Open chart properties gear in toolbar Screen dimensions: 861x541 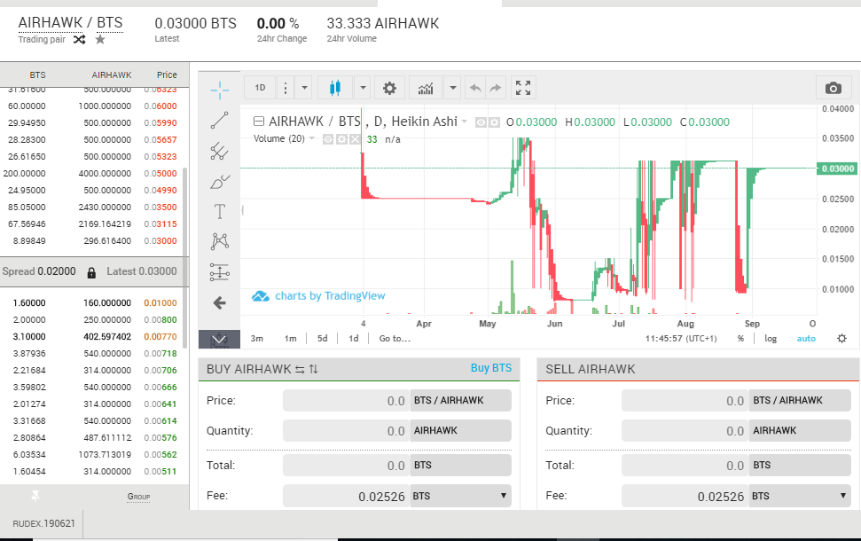coord(389,88)
